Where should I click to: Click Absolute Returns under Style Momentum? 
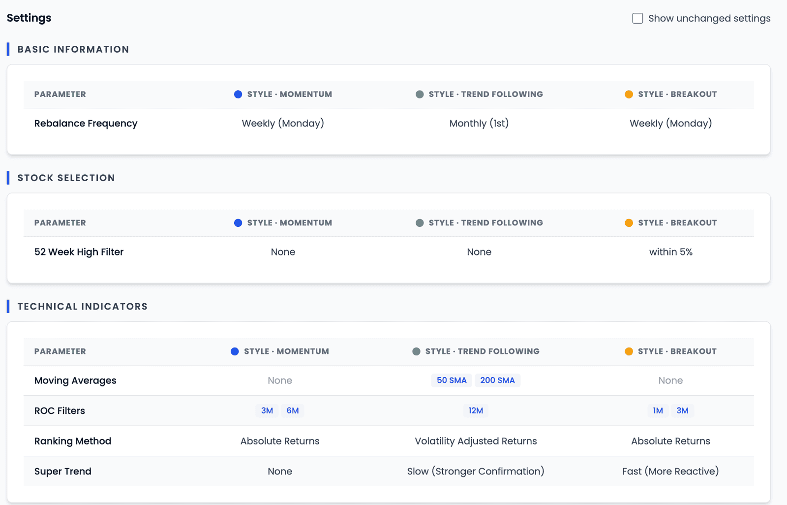280,441
